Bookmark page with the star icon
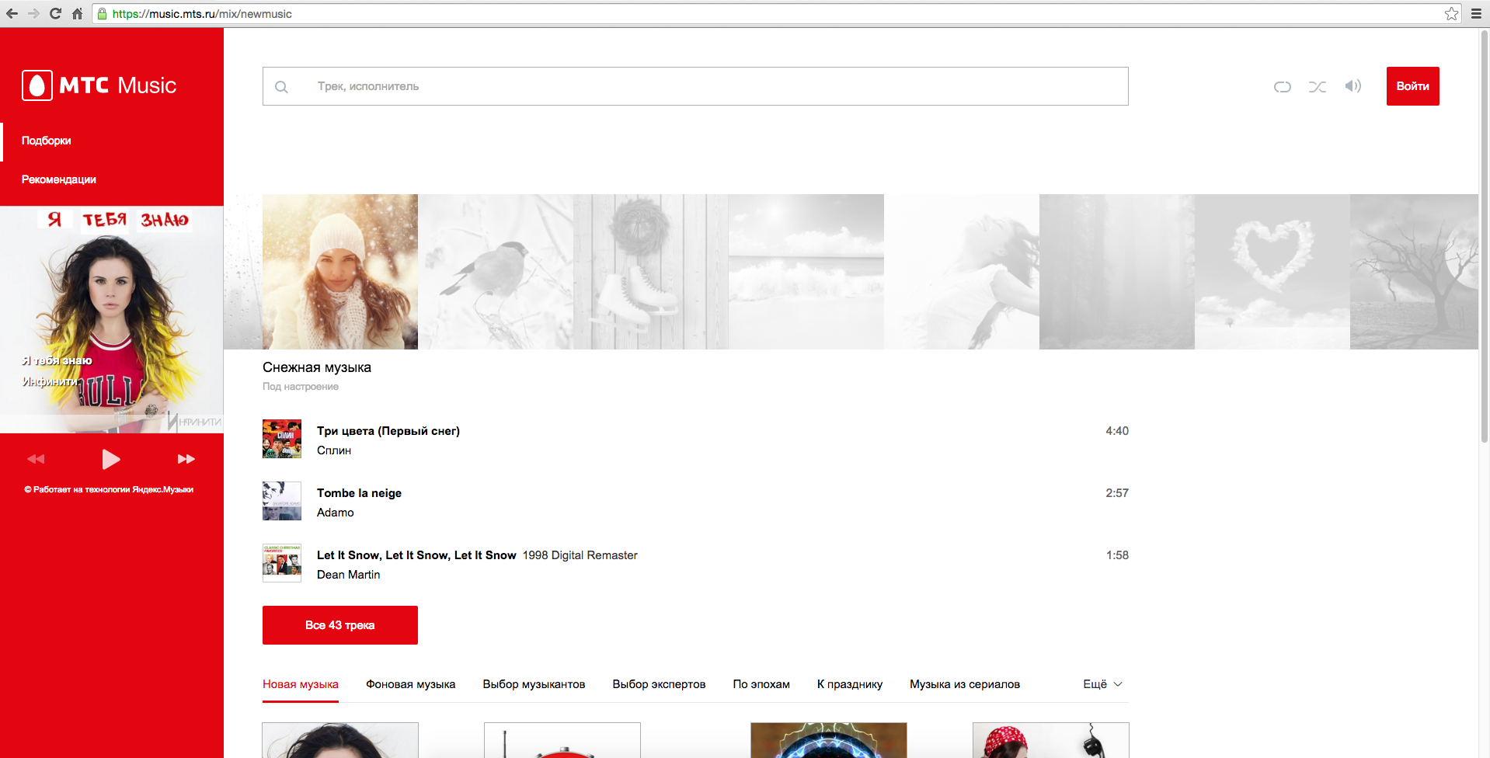Image resolution: width=1490 pixels, height=758 pixels. [1451, 13]
